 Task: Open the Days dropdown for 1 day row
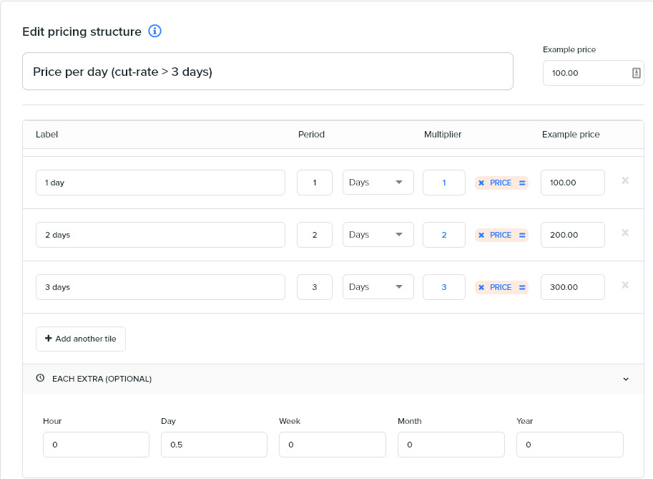378,182
